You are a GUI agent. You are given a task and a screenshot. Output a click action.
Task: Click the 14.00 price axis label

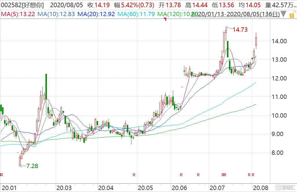(279, 41)
